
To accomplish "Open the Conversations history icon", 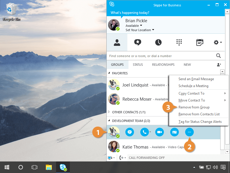I will (x=158, y=42).
